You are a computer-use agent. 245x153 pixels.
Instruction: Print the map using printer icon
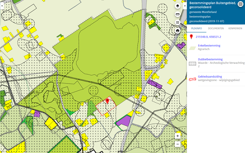point(178,31)
